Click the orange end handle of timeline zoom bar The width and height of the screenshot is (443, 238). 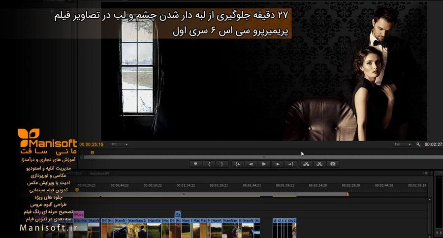click(x=348, y=194)
